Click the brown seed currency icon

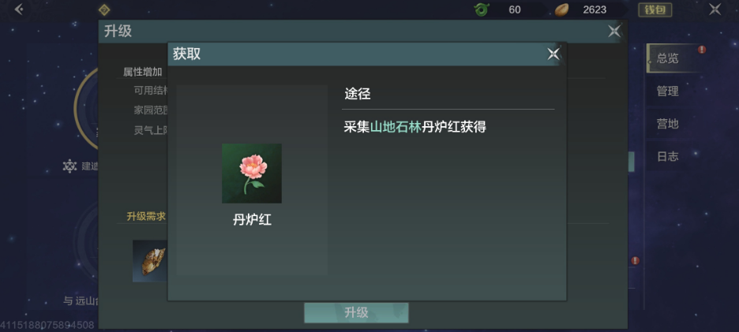(x=561, y=10)
